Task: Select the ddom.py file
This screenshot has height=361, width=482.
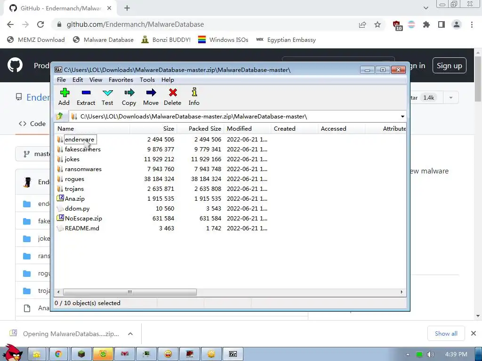Action: click(x=77, y=208)
